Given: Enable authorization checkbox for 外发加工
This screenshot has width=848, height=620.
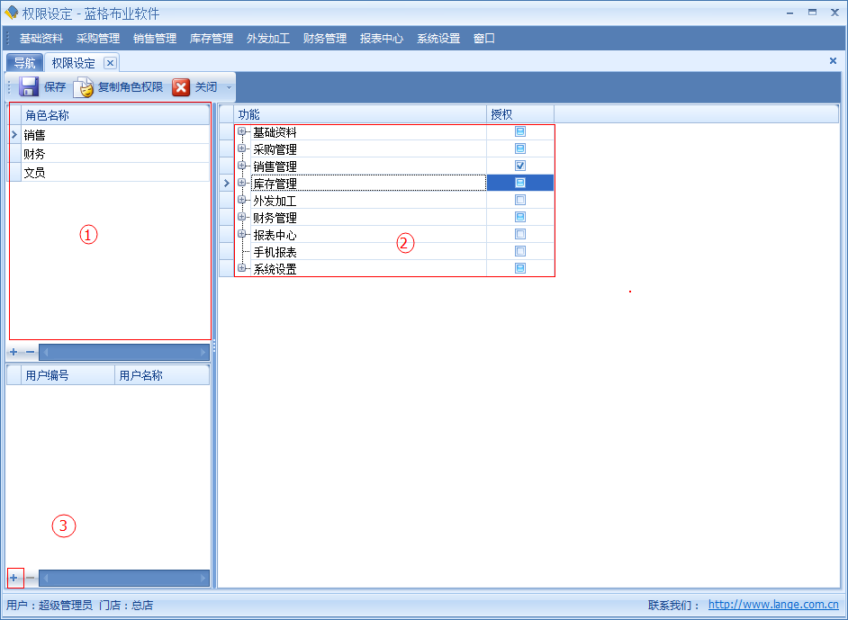Looking at the screenshot, I should pos(520,200).
